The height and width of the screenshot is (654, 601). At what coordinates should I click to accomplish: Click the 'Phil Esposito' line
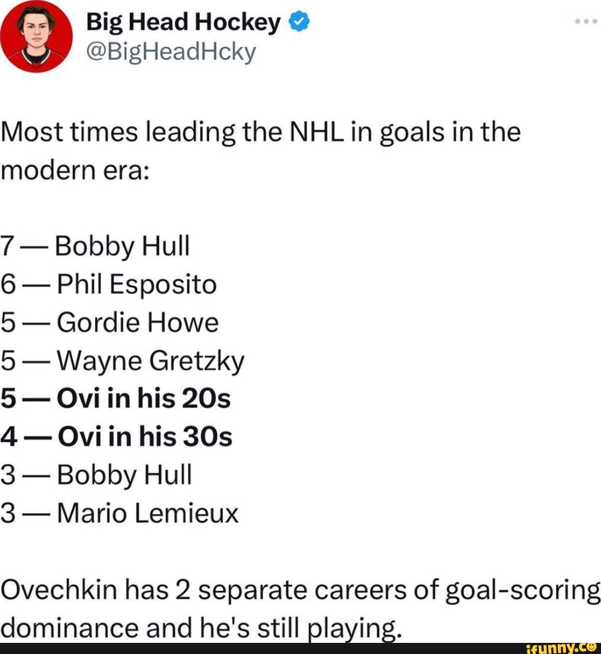[x=109, y=284]
